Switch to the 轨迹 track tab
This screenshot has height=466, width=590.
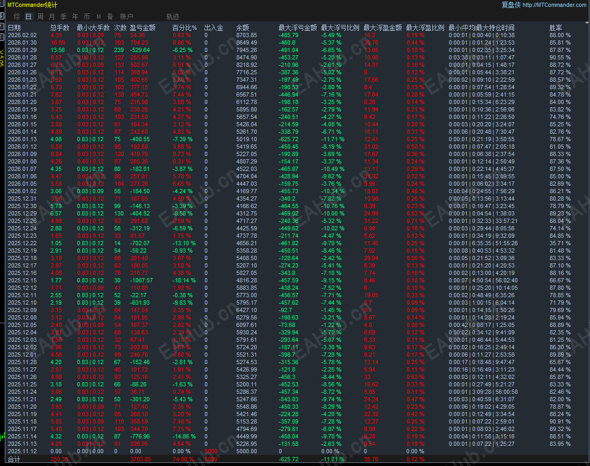(173, 16)
